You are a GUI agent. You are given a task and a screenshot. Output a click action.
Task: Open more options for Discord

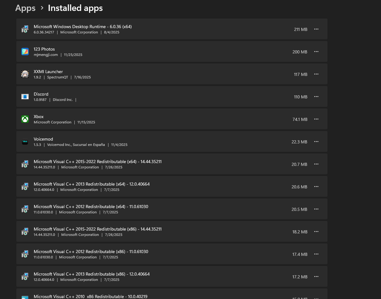click(316, 97)
